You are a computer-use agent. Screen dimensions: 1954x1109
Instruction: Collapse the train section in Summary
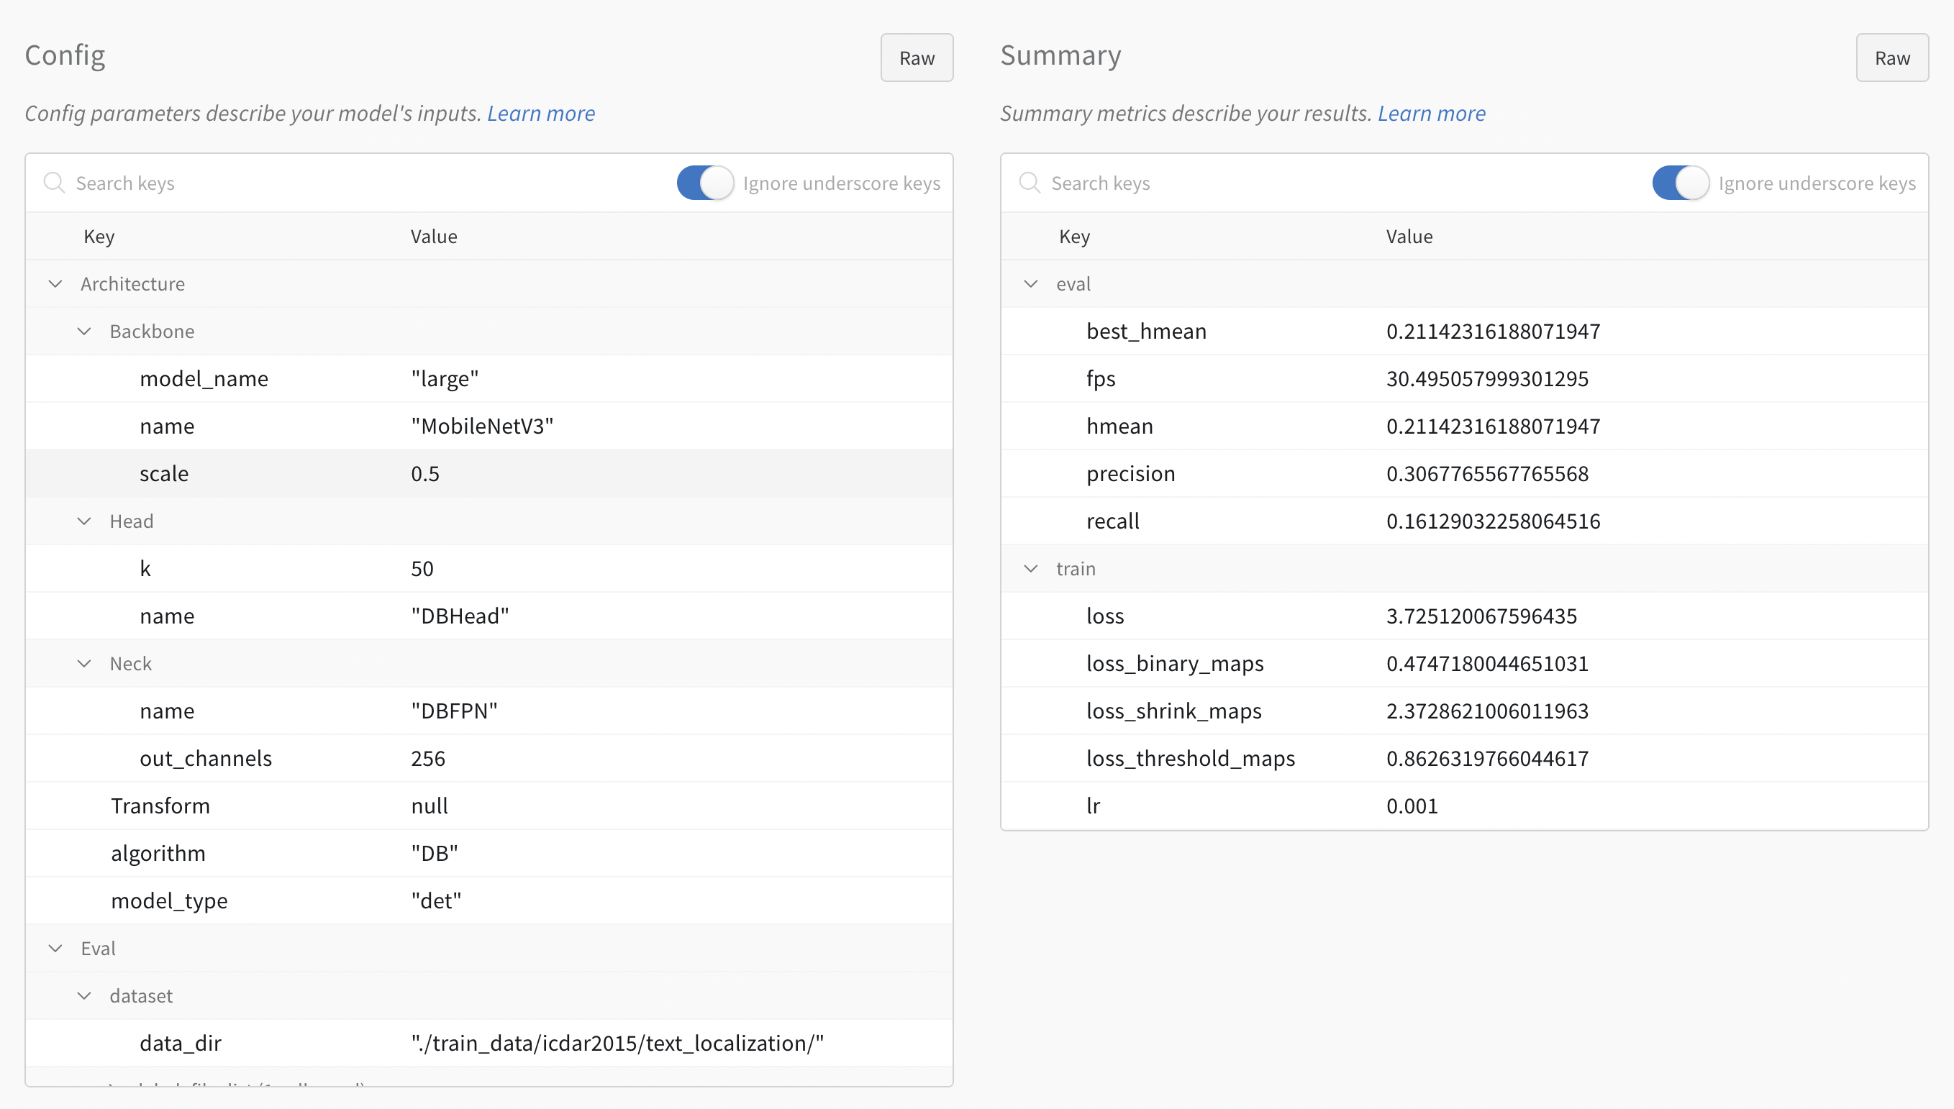pos(1030,568)
